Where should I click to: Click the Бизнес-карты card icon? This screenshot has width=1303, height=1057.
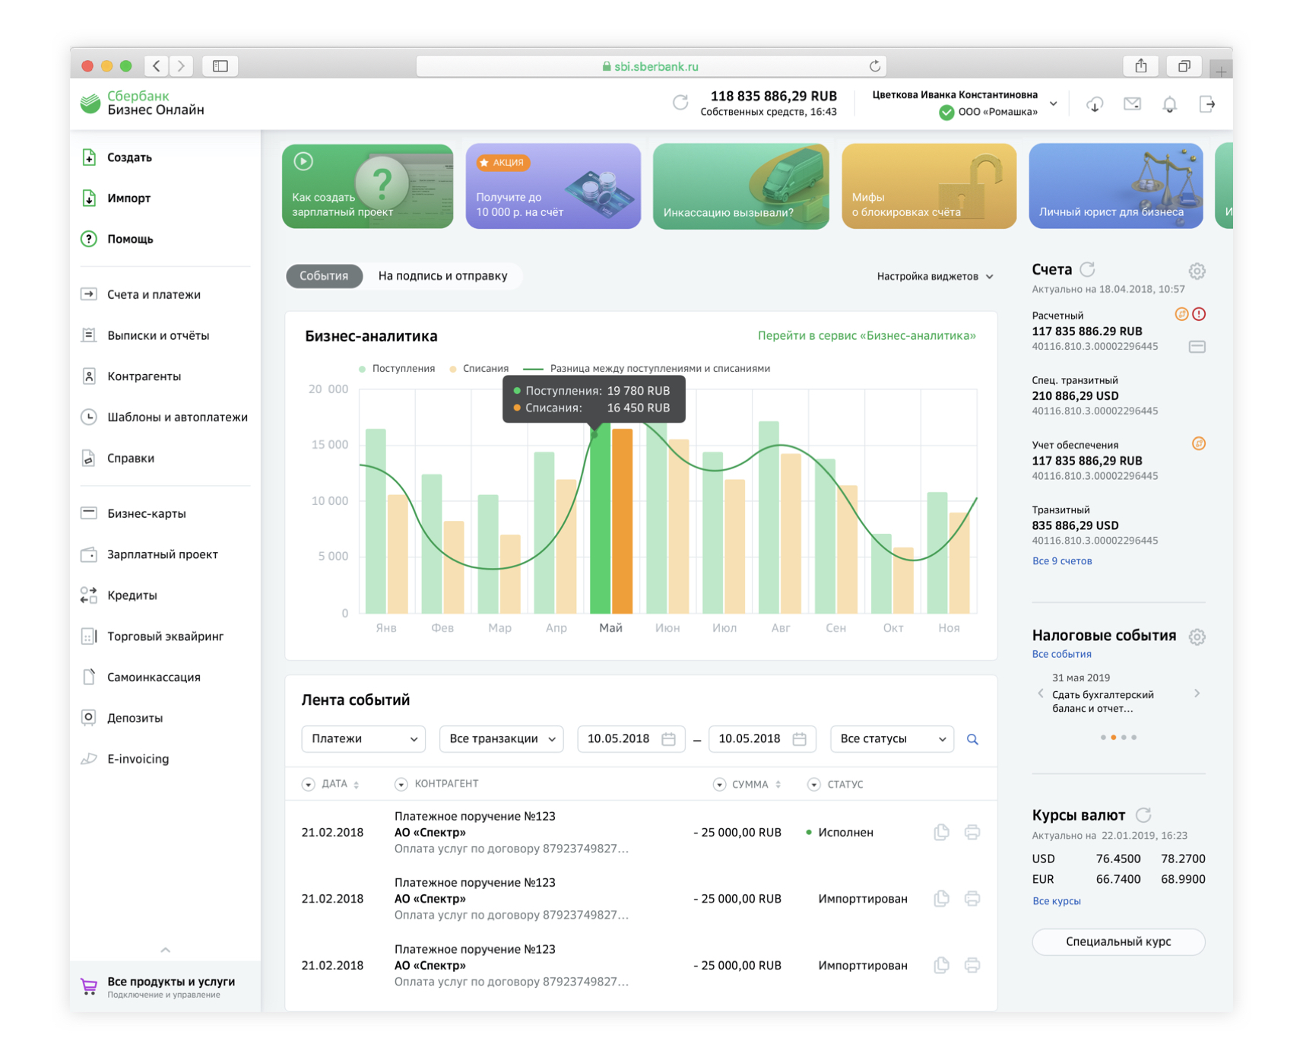(89, 513)
